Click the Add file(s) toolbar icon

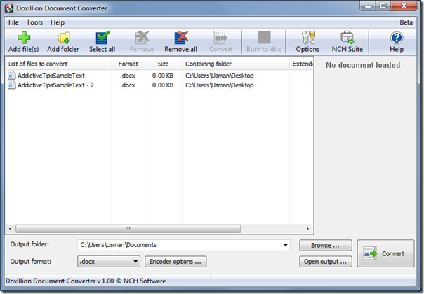[24, 38]
